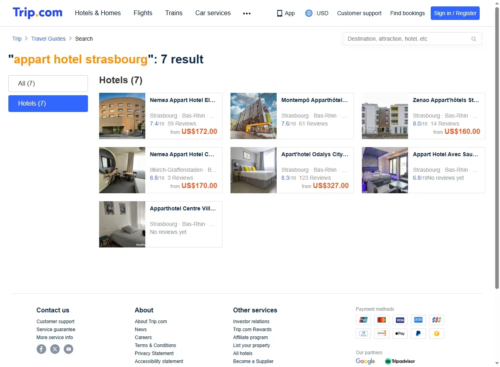
Task: Click the '61 Reviews' text
Action: tap(313, 124)
